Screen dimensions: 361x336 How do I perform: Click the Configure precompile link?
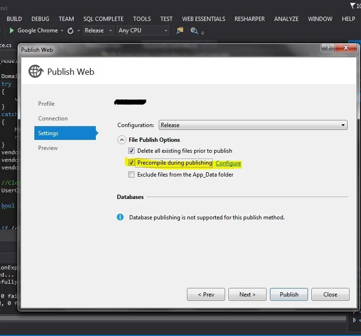(x=228, y=163)
